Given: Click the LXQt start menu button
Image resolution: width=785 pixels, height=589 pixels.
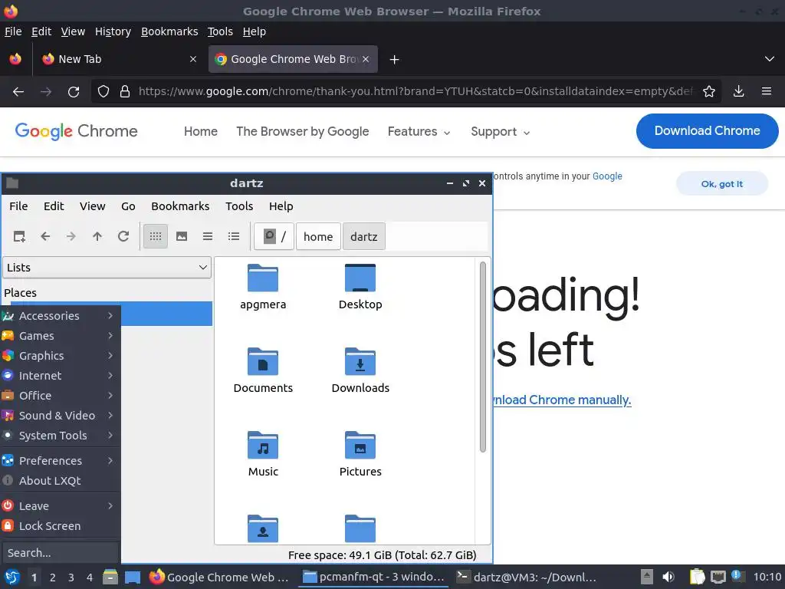Looking at the screenshot, I should tap(12, 577).
